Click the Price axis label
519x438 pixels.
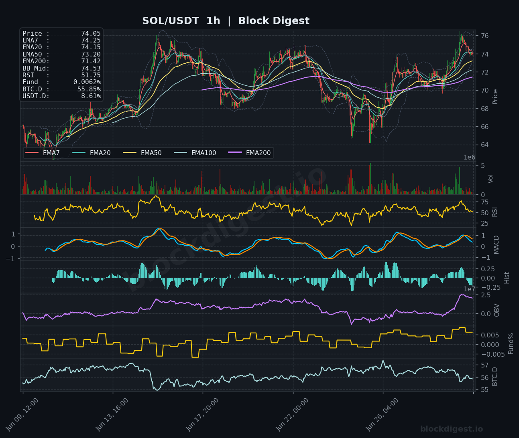(495, 96)
